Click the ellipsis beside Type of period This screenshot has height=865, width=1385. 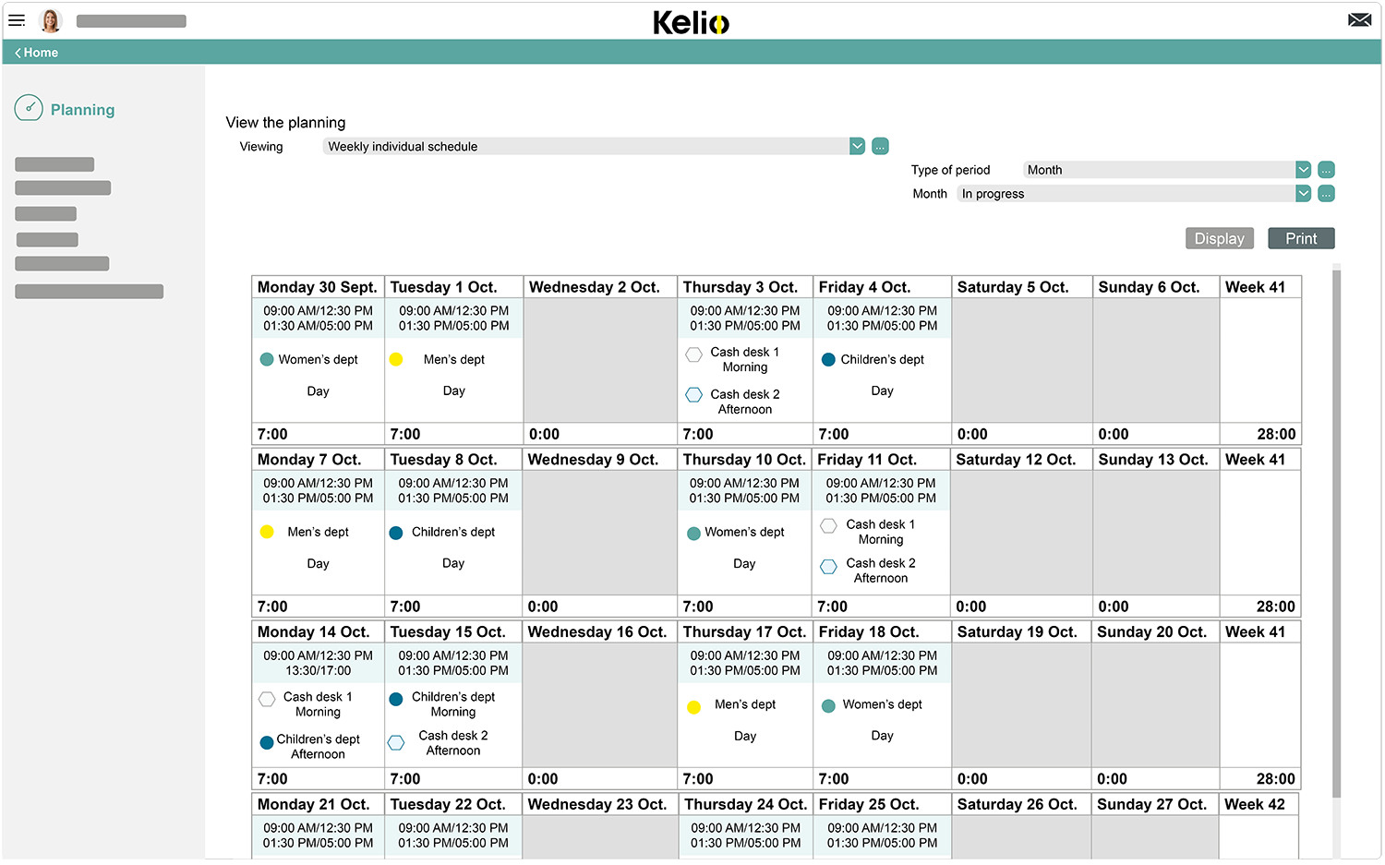tap(1326, 169)
